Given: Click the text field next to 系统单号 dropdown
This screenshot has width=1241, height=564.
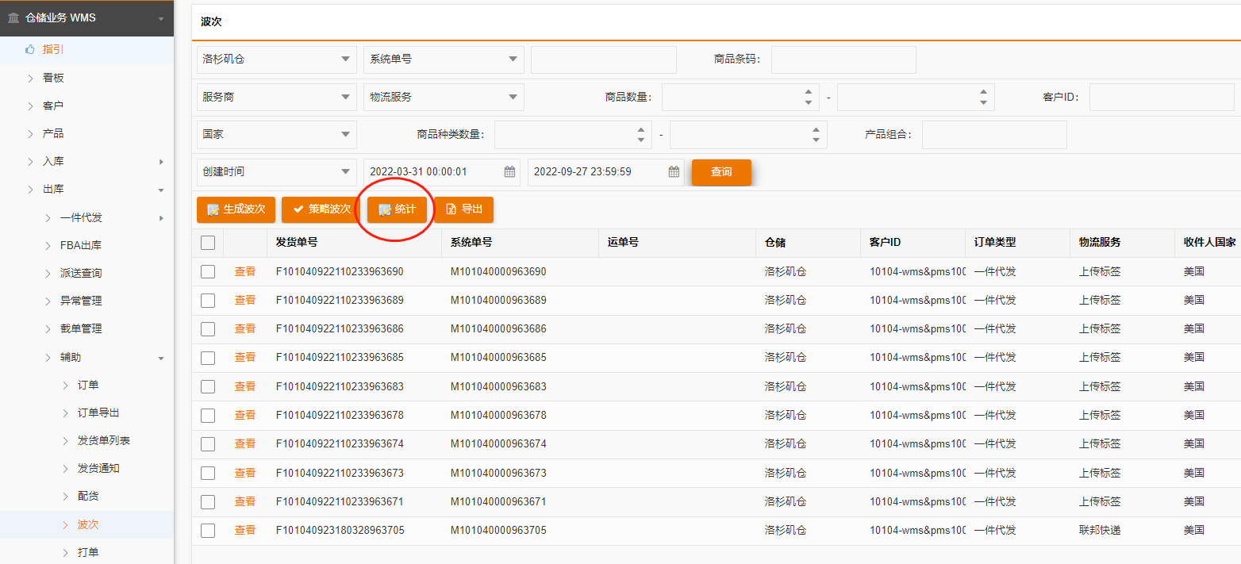Looking at the screenshot, I should (604, 59).
